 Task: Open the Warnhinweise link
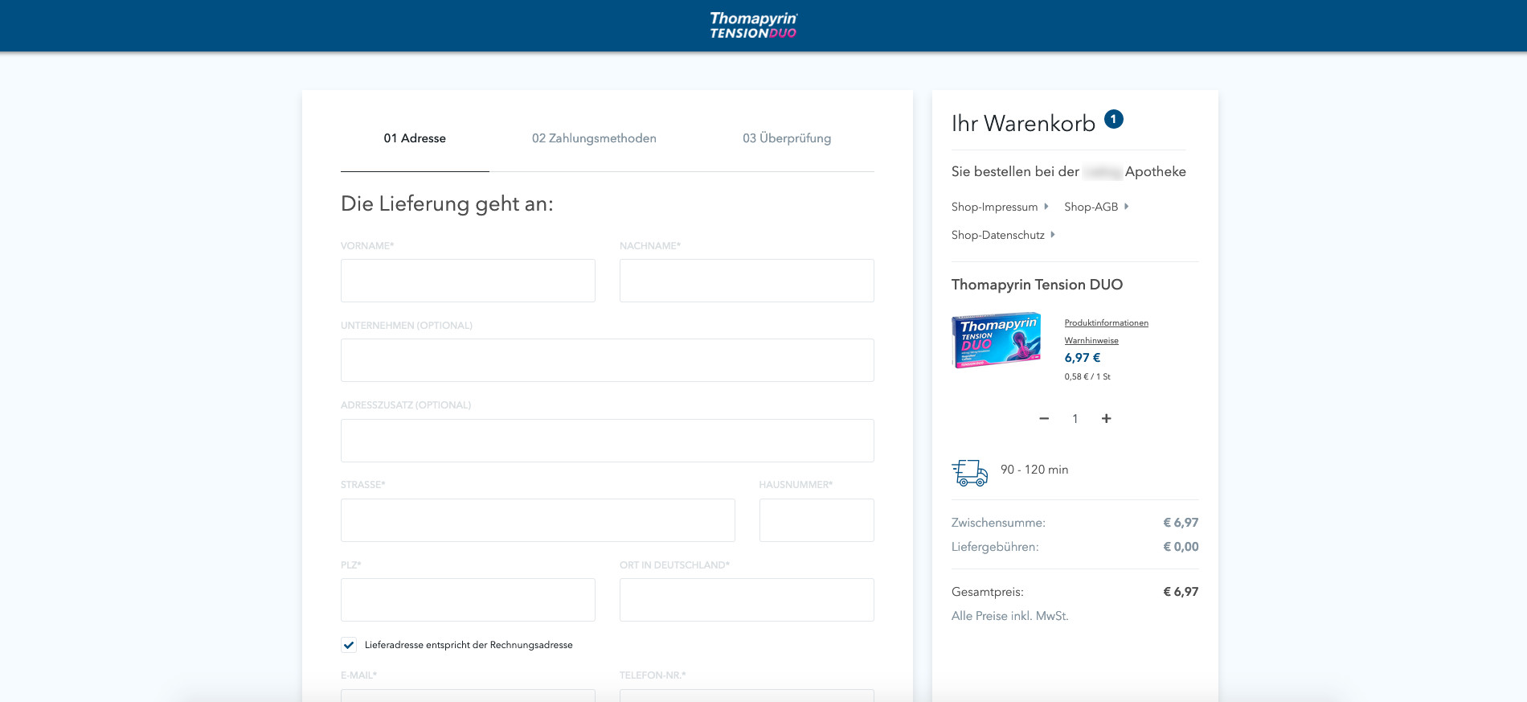point(1091,341)
